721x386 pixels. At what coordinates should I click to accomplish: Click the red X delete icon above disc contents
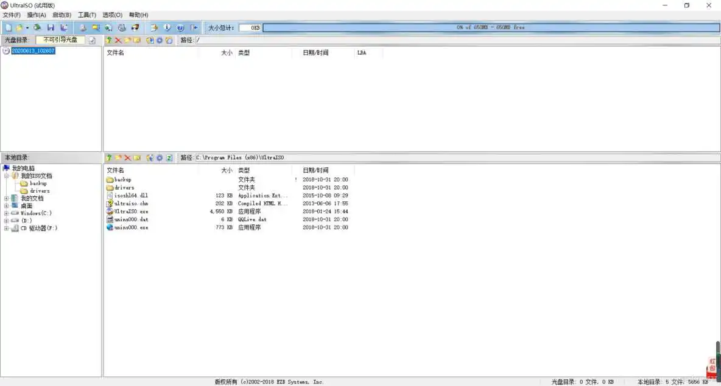click(118, 40)
